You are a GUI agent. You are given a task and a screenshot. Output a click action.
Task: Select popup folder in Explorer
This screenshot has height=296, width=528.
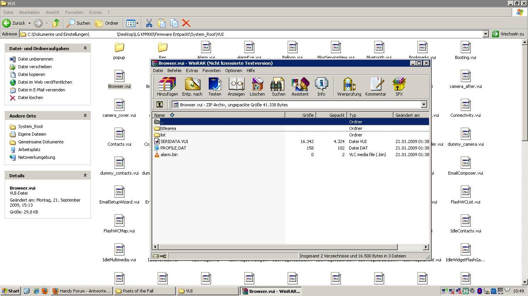[x=119, y=50]
